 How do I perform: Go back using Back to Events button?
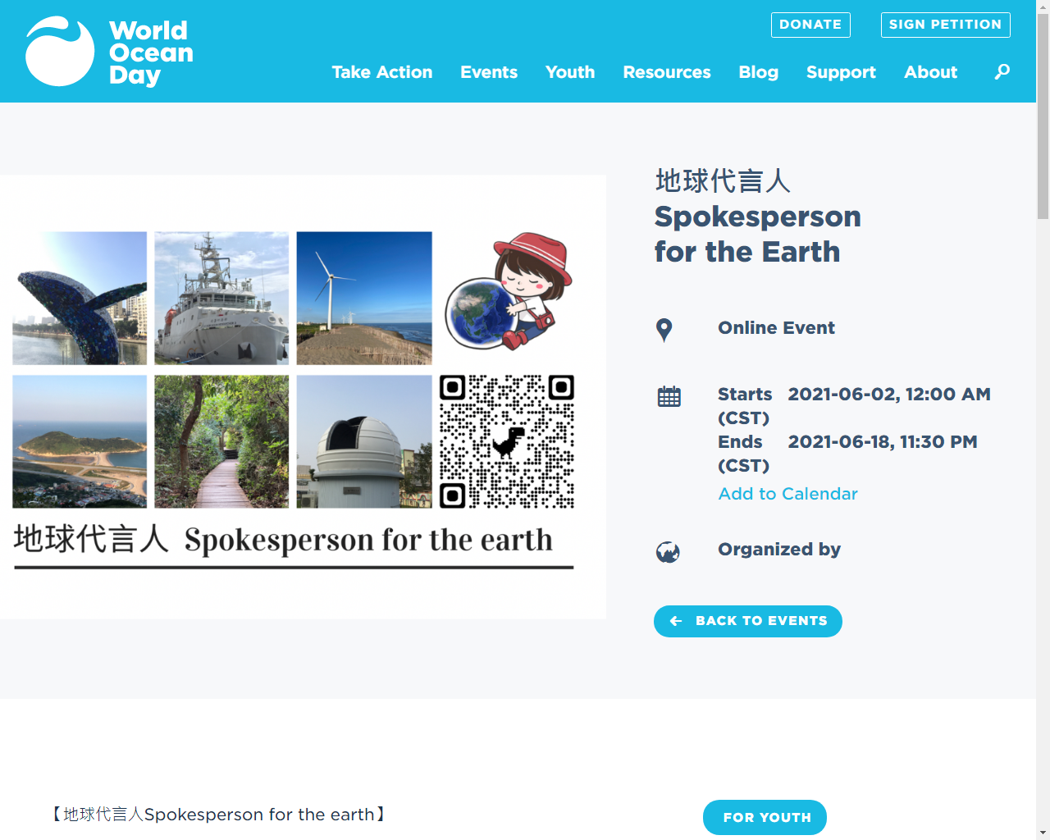click(747, 621)
